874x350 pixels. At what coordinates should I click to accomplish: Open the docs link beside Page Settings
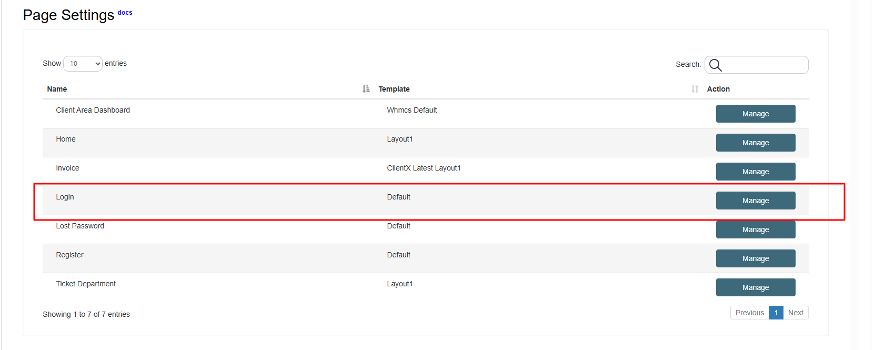125,13
